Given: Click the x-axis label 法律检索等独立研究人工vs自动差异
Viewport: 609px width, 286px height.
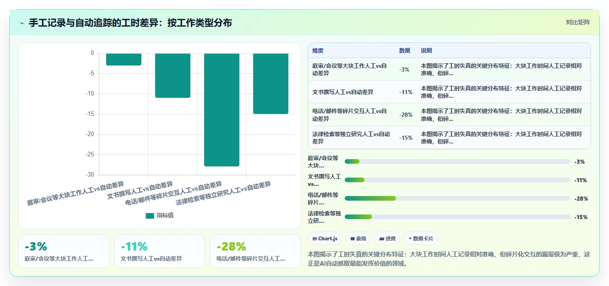Looking at the screenshot, I should pyautogui.click(x=223, y=193).
